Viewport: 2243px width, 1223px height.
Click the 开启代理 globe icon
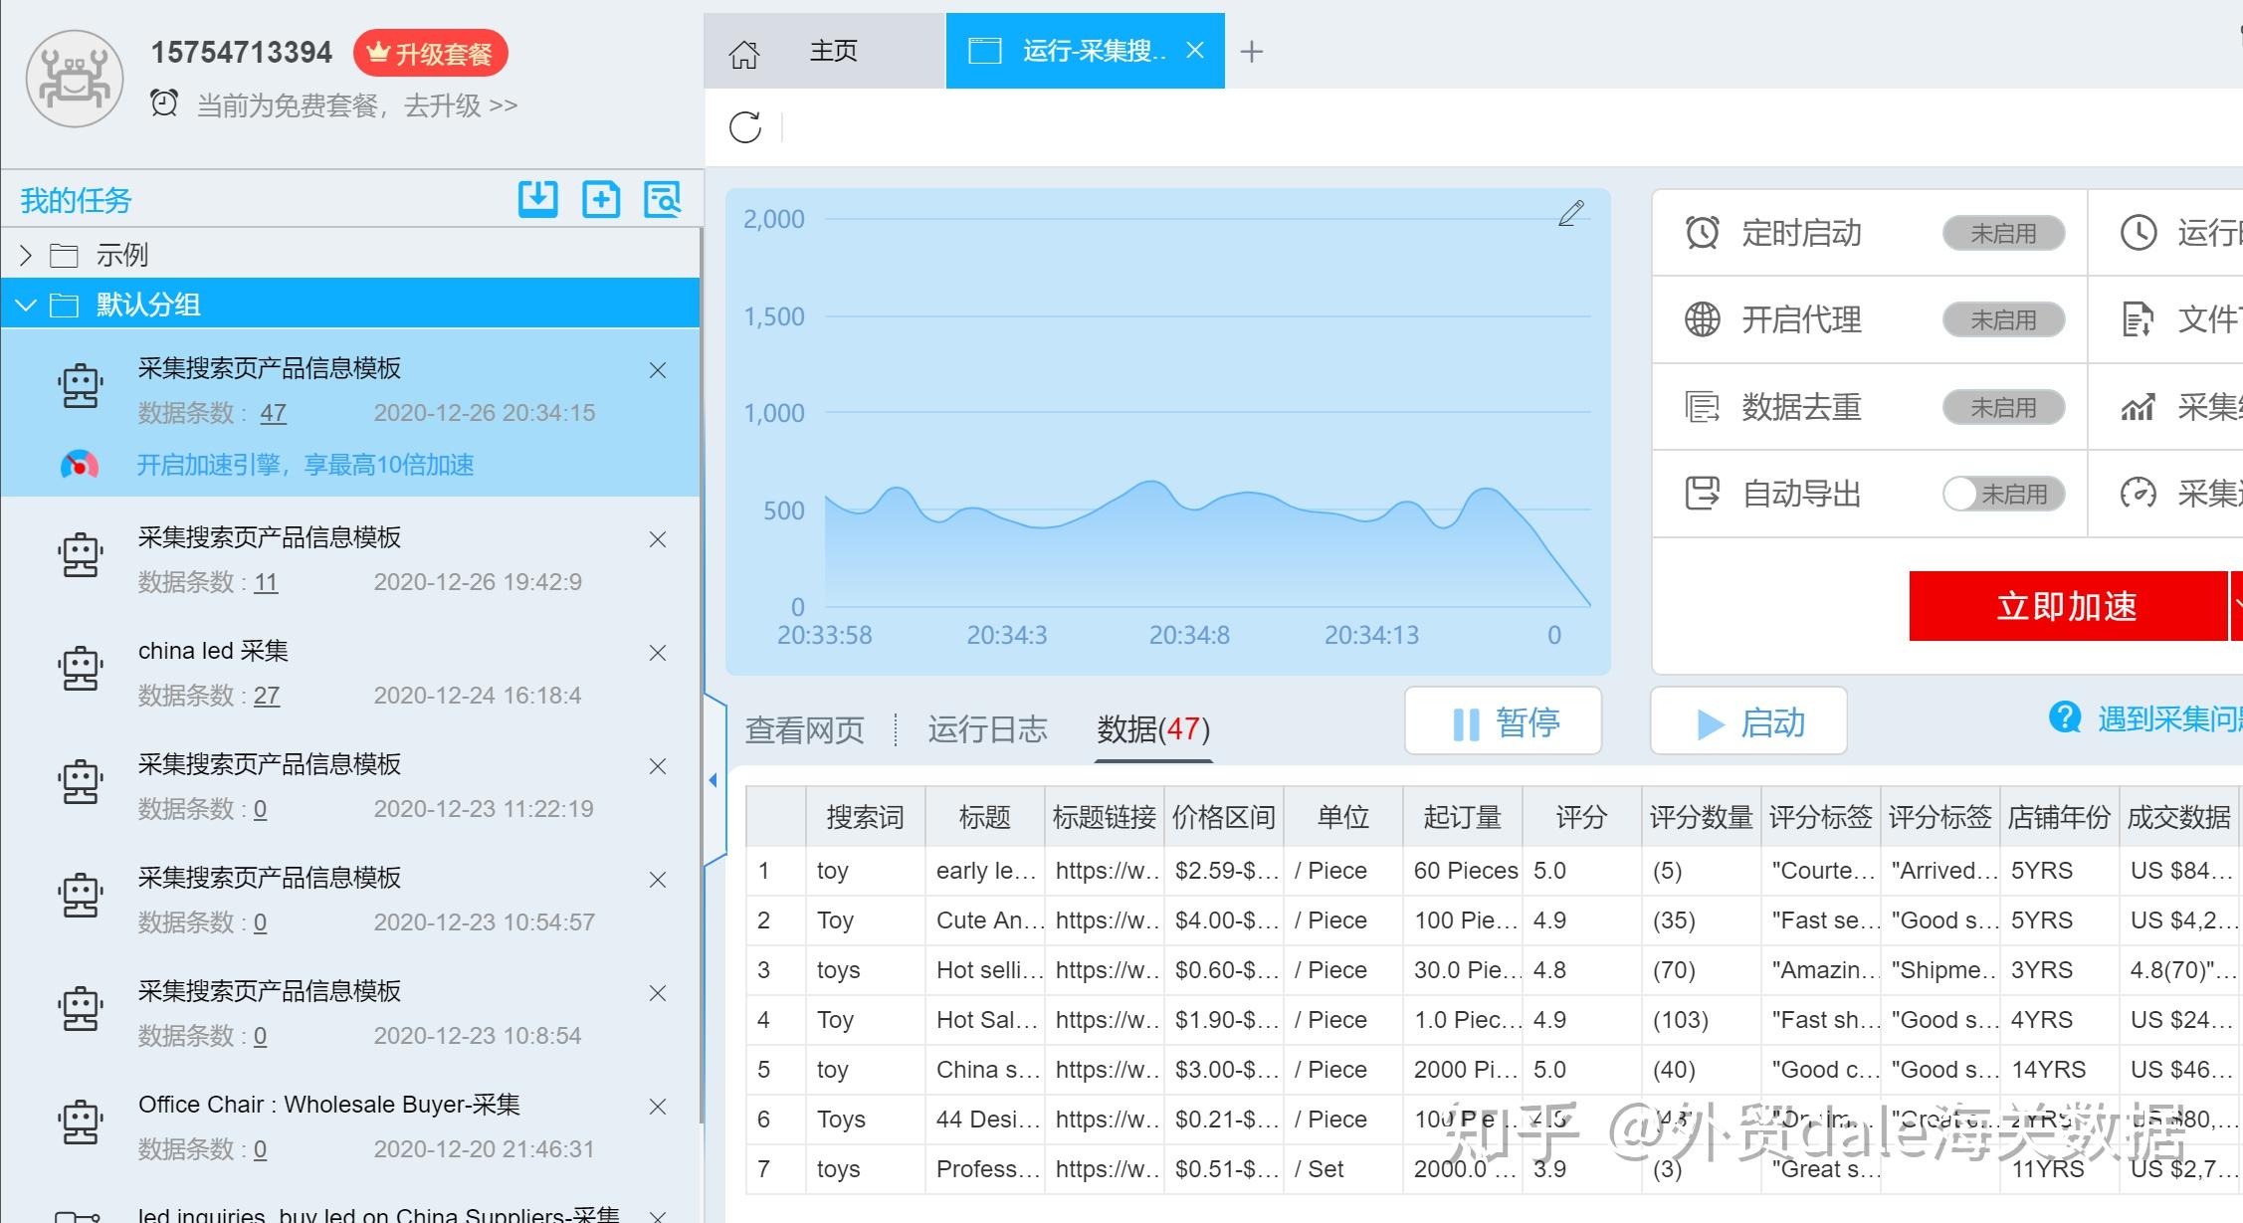point(1702,319)
